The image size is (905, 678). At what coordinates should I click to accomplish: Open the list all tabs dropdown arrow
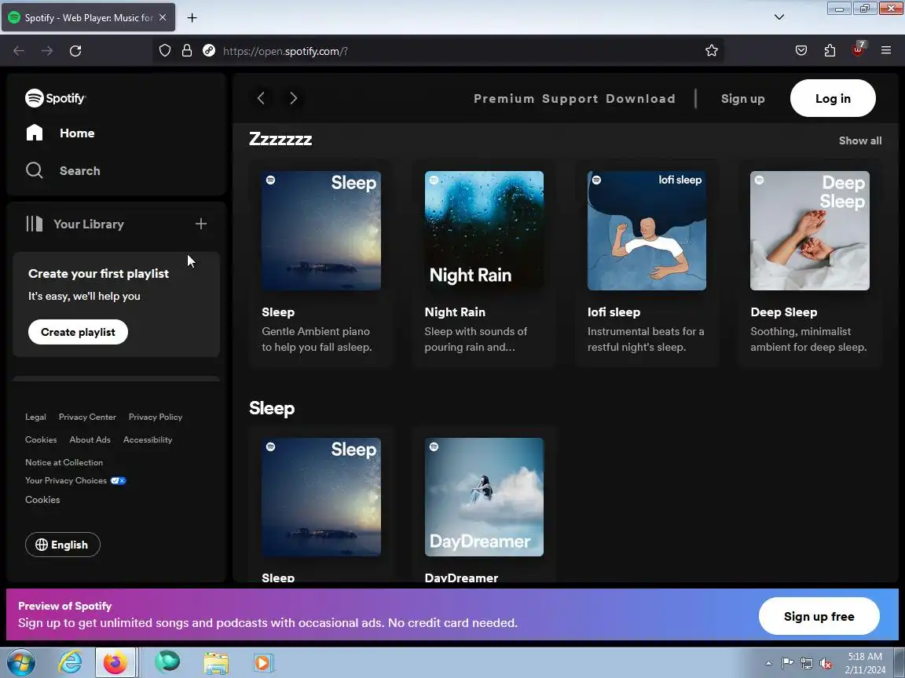tap(779, 17)
